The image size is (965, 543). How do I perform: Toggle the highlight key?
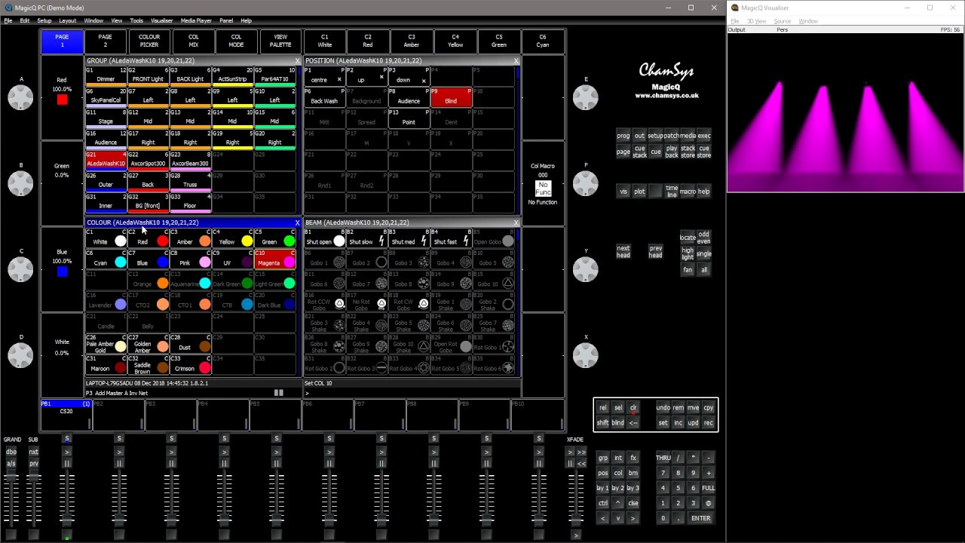(688, 253)
